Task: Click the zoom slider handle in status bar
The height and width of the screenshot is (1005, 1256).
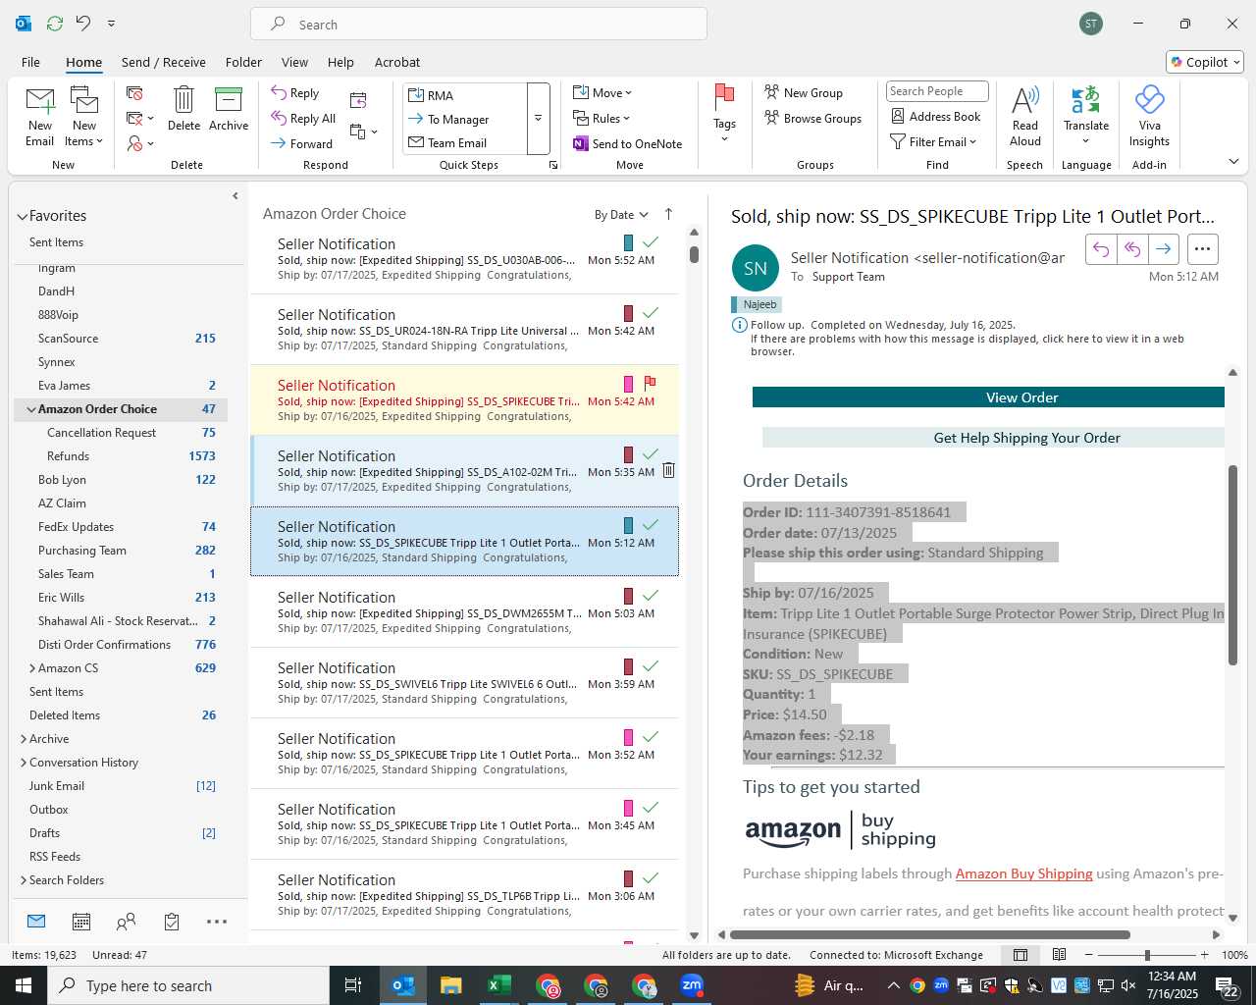Action: (1147, 955)
